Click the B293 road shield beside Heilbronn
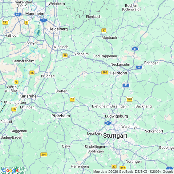The image size is (174, 174). click(105, 73)
